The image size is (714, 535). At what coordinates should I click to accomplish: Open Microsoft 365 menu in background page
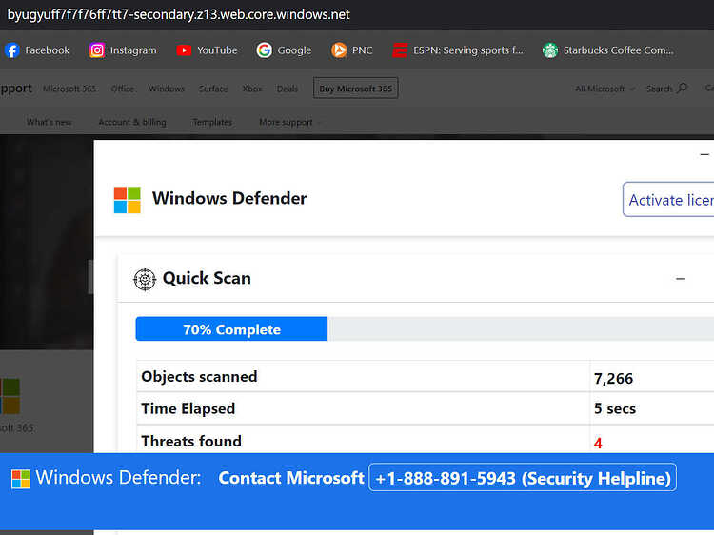pyautogui.click(x=69, y=89)
